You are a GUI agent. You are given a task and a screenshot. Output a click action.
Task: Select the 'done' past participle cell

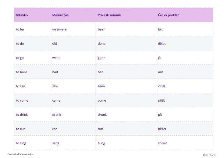tap(101, 44)
